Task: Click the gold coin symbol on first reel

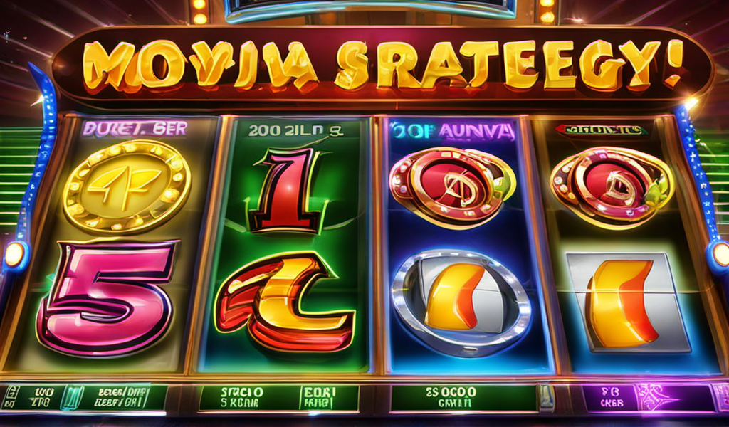Action: click(127, 186)
